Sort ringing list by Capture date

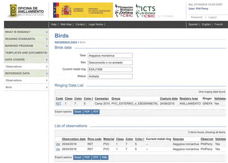(169, 98)
